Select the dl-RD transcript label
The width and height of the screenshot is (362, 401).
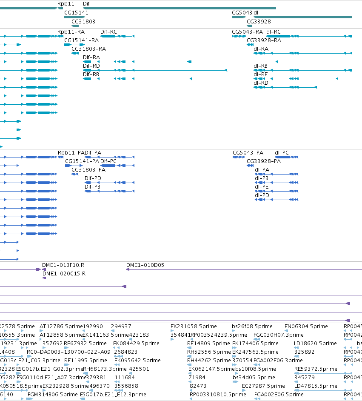pyautogui.click(x=261, y=83)
